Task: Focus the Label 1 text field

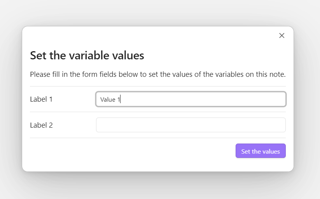Action: 191,99
